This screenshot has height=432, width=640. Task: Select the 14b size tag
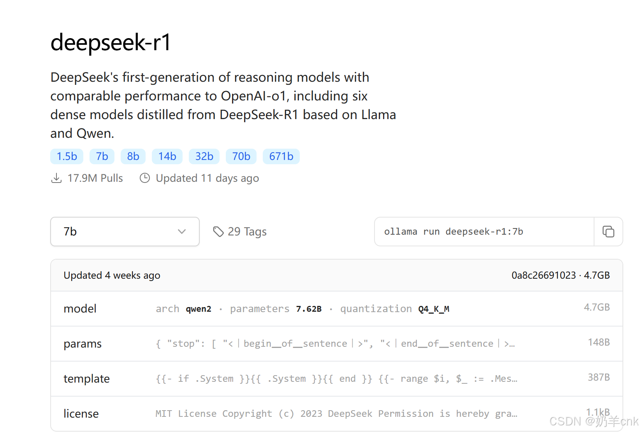click(x=167, y=156)
